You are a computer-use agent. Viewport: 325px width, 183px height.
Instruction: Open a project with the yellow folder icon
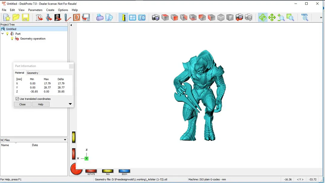[16, 17]
